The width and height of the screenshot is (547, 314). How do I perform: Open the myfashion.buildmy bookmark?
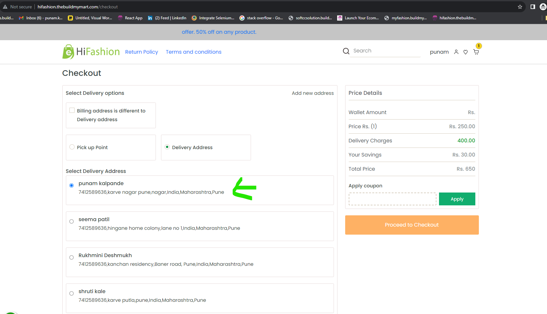point(405,18)
